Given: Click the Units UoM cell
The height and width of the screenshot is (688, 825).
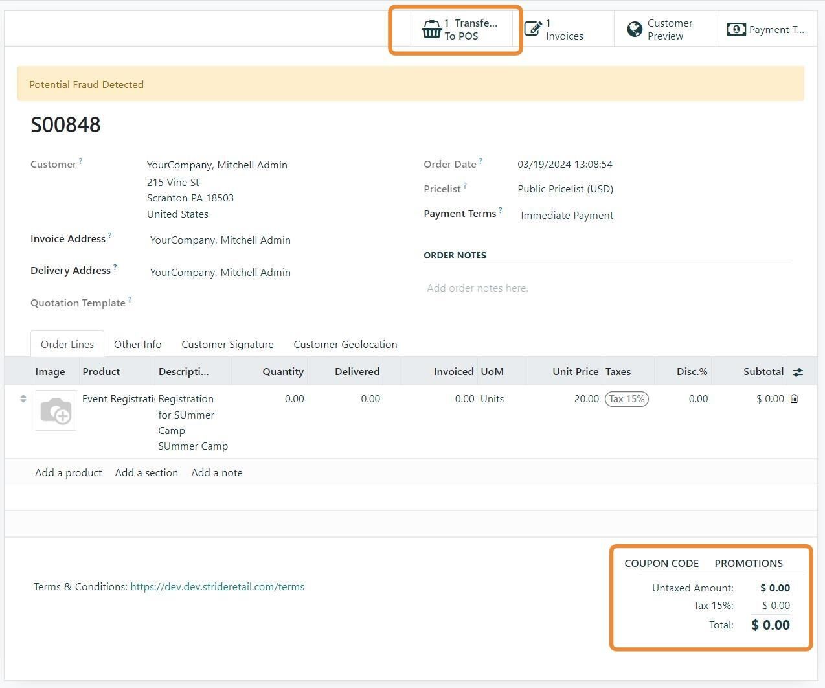Looking at the screenshot, I should [x=492, y=398].
